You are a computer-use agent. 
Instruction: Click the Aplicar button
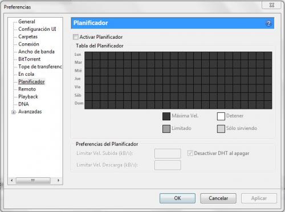[x=259, y=198]
